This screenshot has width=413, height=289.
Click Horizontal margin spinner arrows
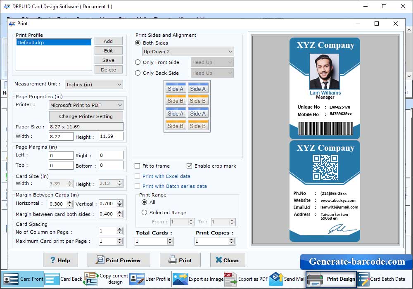point(70,204)
